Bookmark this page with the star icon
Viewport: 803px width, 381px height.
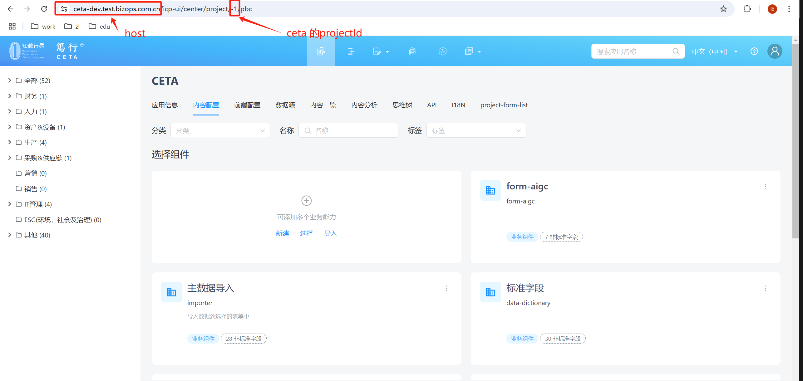(x=723, y=9)
